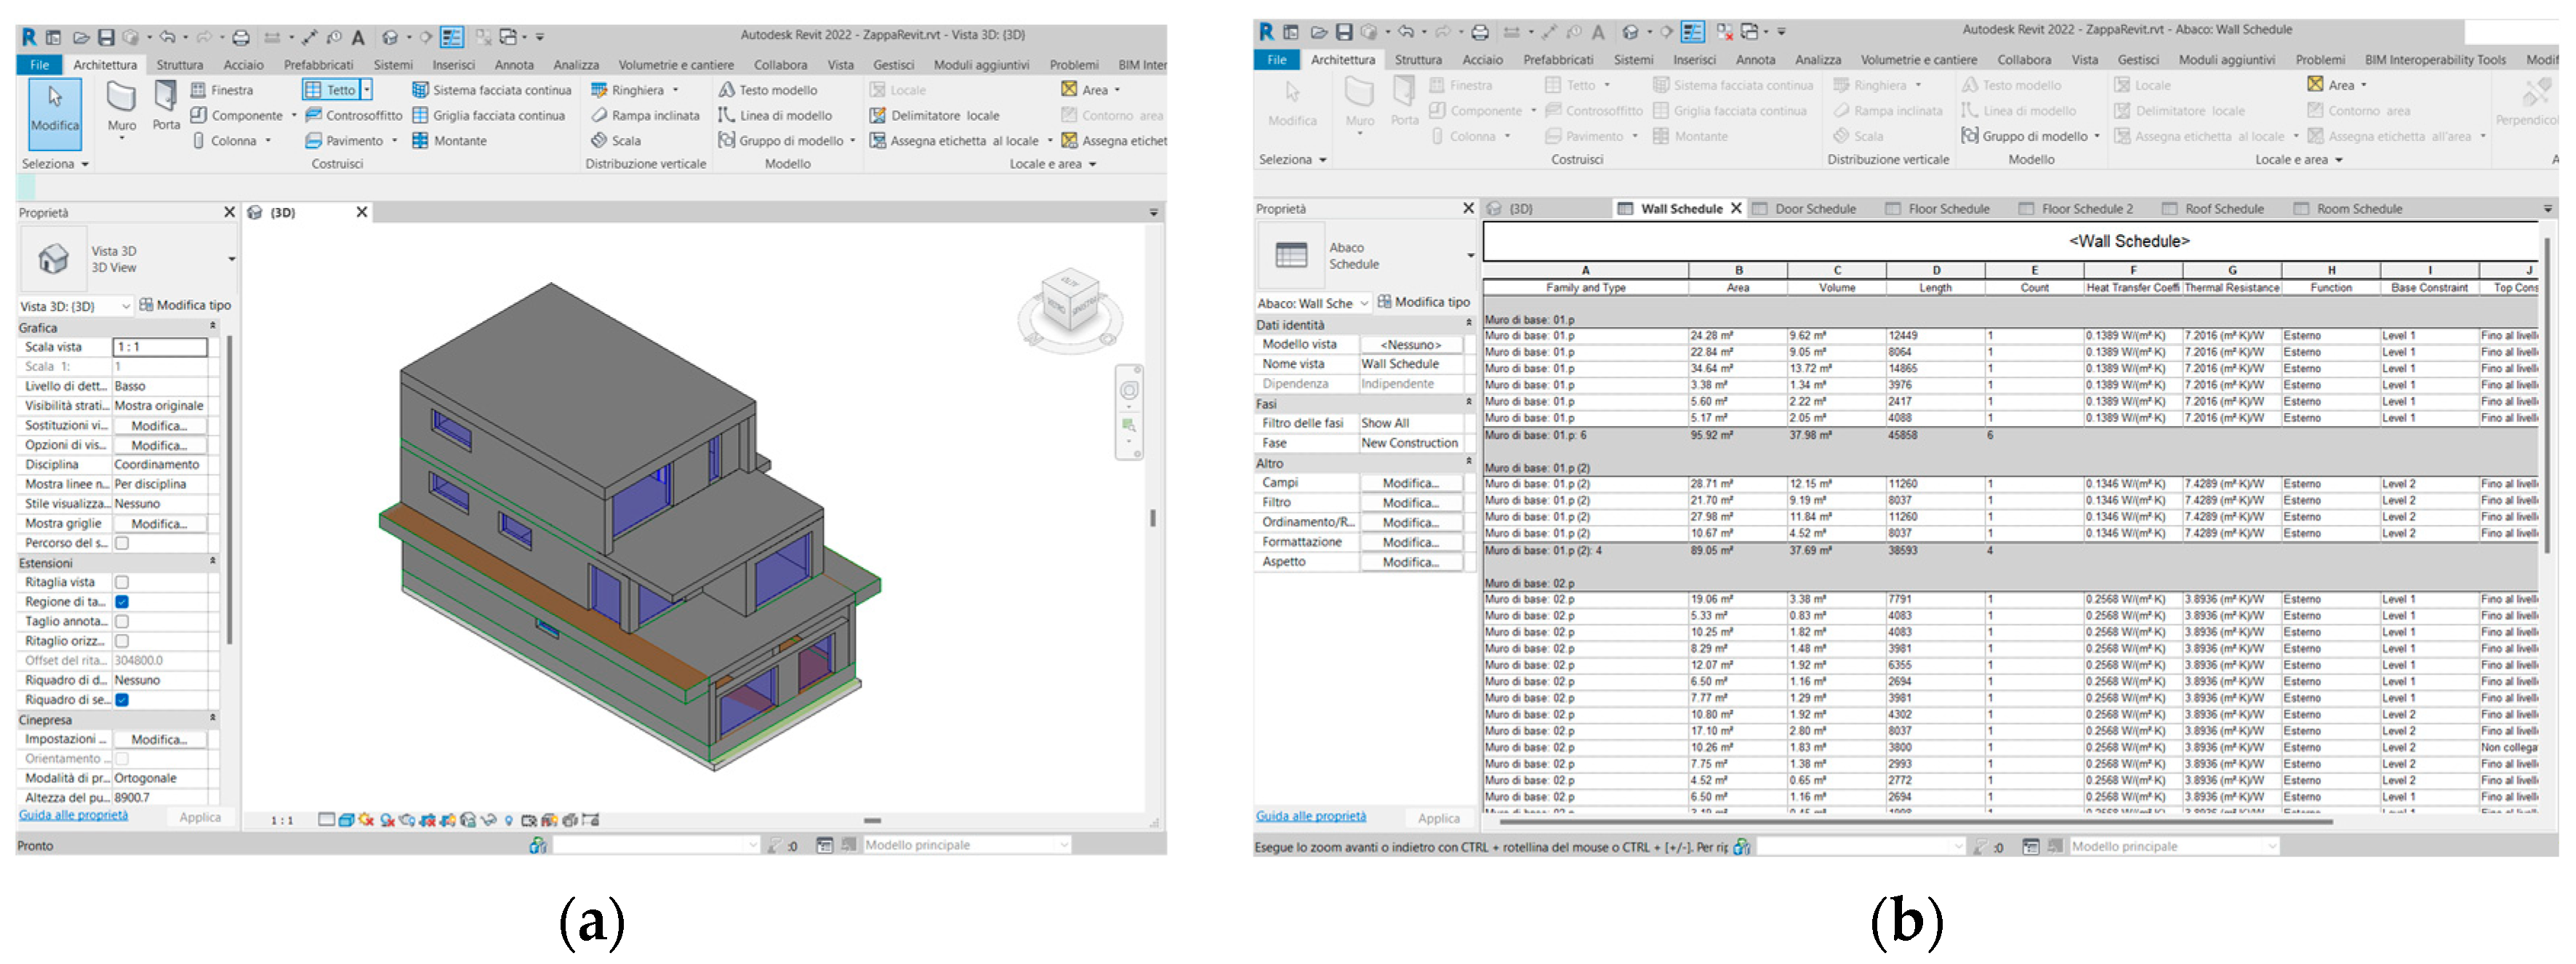The width and height of the screenshot is (2576, 964).
Task: Click the Scala vista 1:1 input field
Action: coord(160,347)
